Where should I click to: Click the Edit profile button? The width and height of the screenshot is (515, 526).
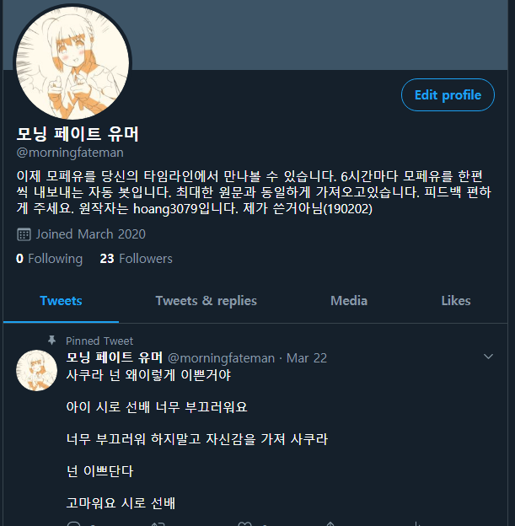point(448,95)
